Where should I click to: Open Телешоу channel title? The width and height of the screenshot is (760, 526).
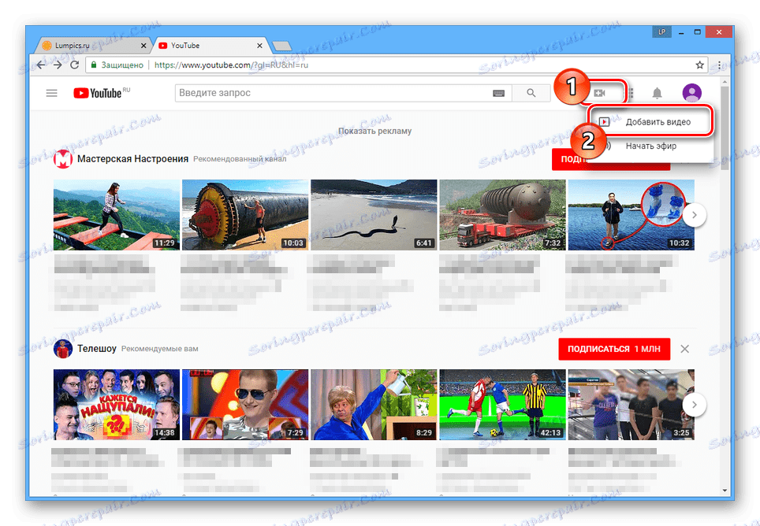tap(97, 348)
